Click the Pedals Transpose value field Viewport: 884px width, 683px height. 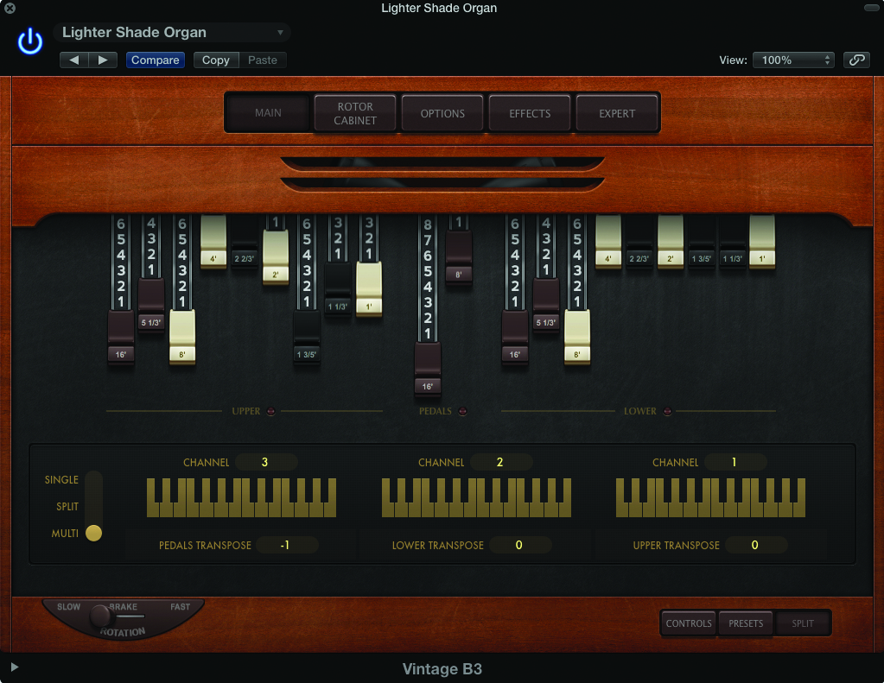coord(285,545)
